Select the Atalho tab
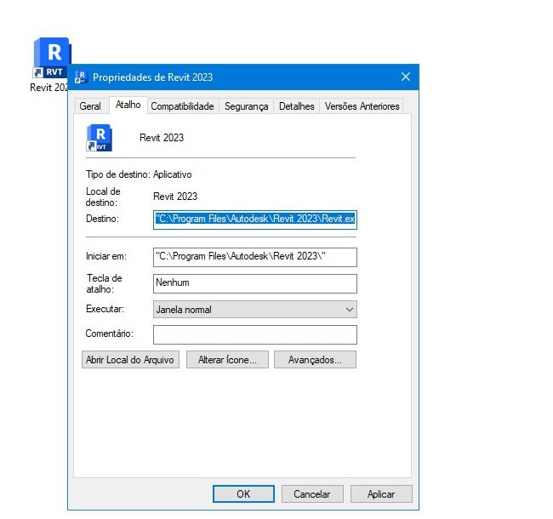 (128, 105)
